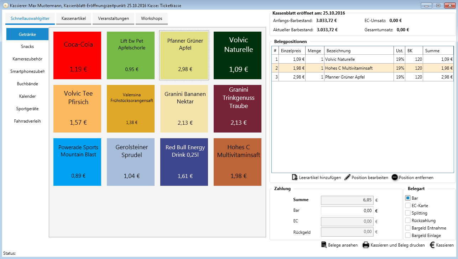458x259 pixels.
Task: Click the minus icon for Position entfernen
Action: click(x=395, y=177)
